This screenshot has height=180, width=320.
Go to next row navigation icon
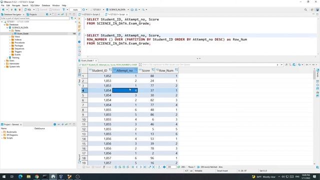click(140, 167)
